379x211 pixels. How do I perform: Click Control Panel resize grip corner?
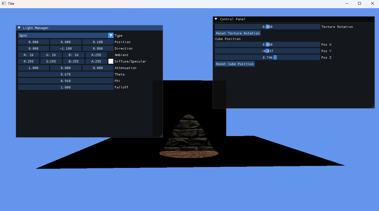[373, 106]
